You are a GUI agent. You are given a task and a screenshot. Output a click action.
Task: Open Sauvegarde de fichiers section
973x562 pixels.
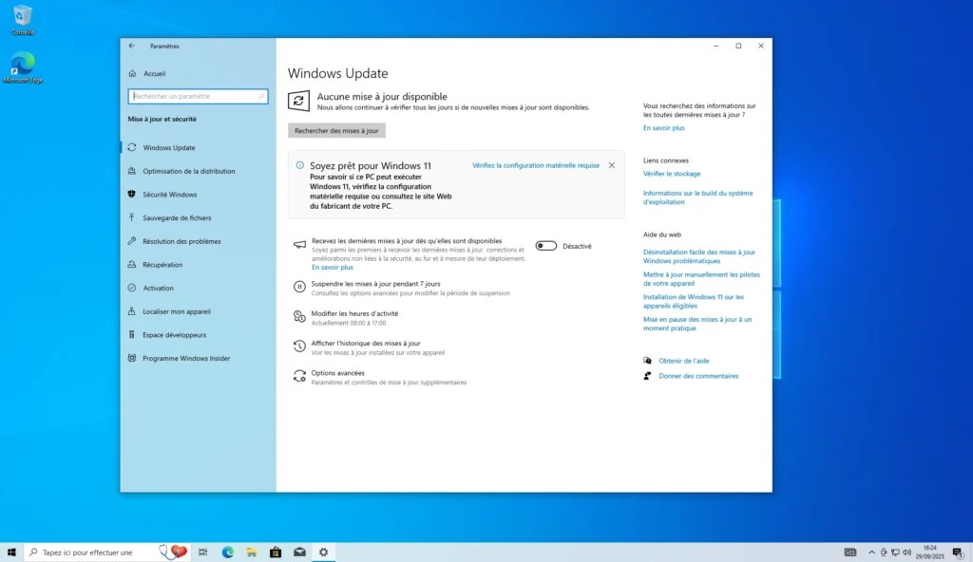click(x=177, y=217)
